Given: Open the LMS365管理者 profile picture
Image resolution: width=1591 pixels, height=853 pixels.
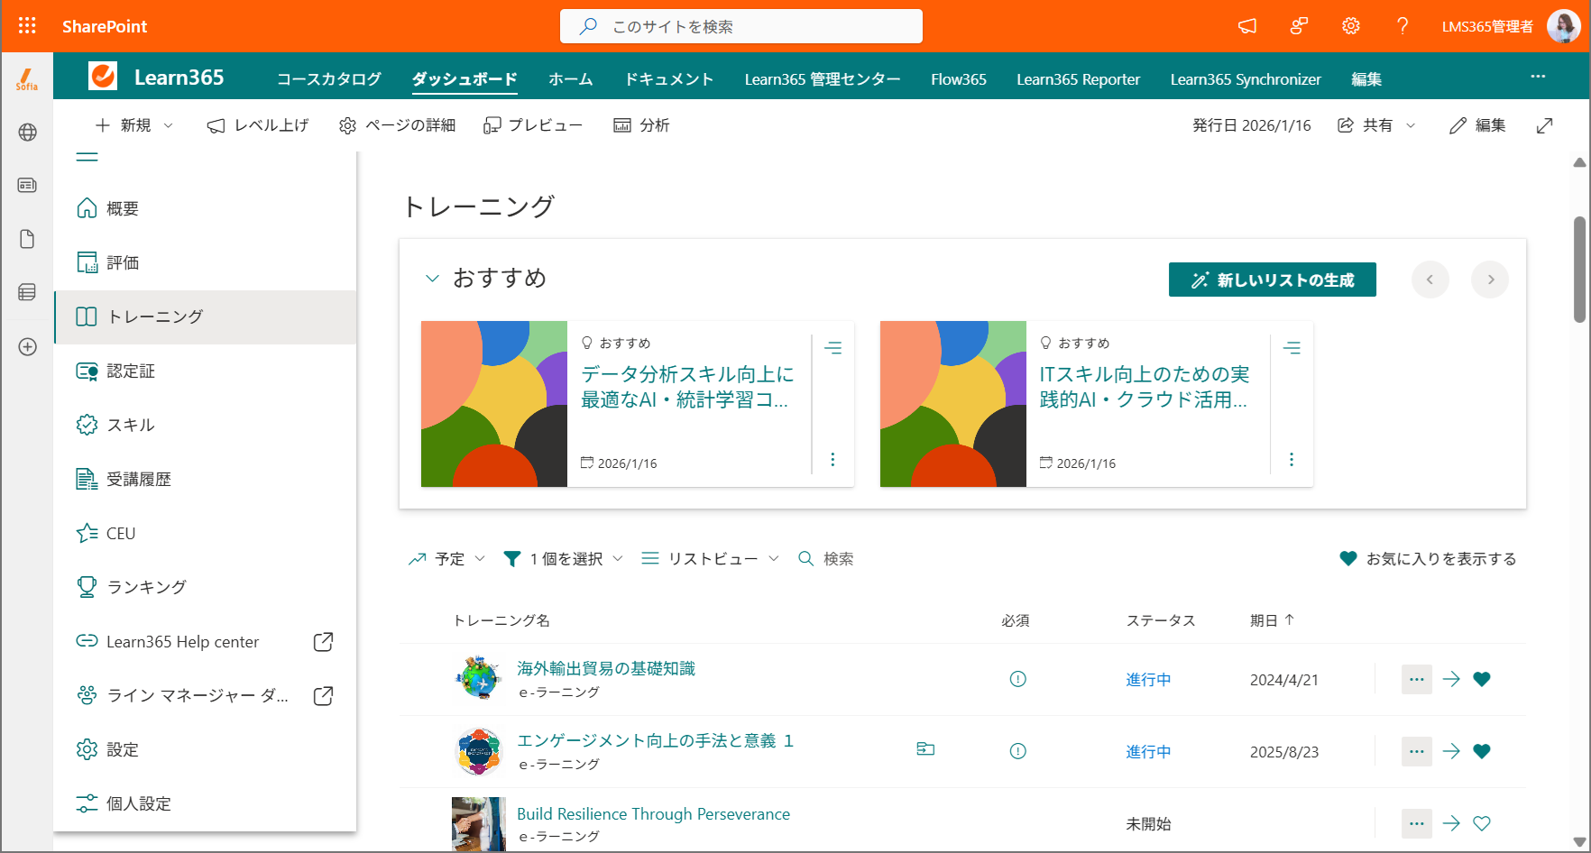Looking at the screenshot, I should (1563, 26).
